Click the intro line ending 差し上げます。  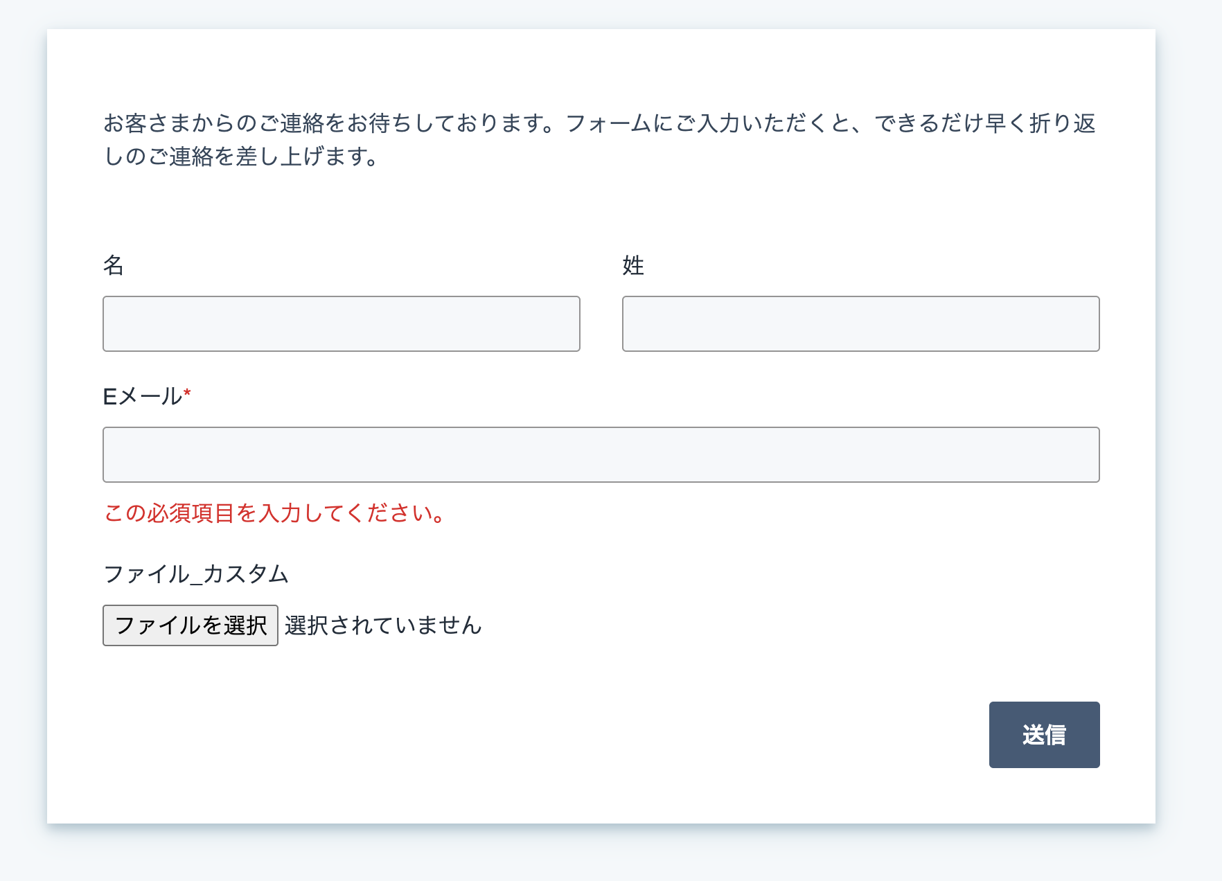[x=241, y=157]
